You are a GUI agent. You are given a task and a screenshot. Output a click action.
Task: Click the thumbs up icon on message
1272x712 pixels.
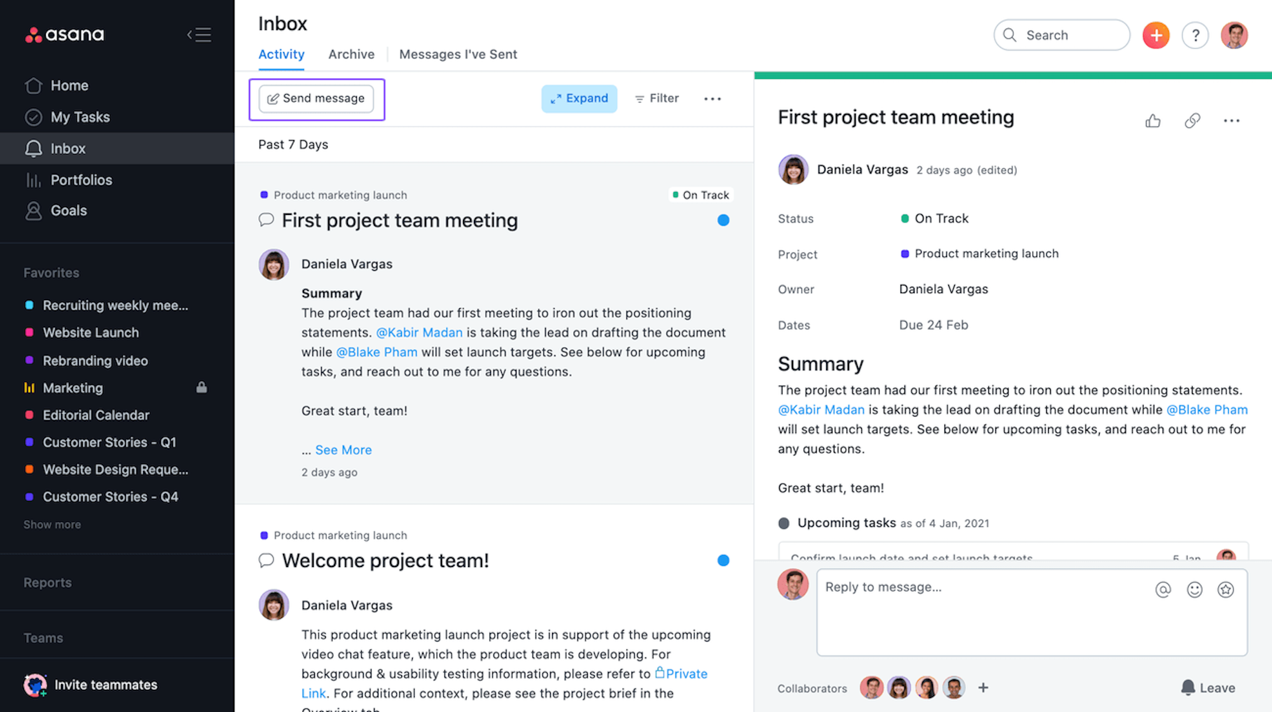[x=1152, y=120]
